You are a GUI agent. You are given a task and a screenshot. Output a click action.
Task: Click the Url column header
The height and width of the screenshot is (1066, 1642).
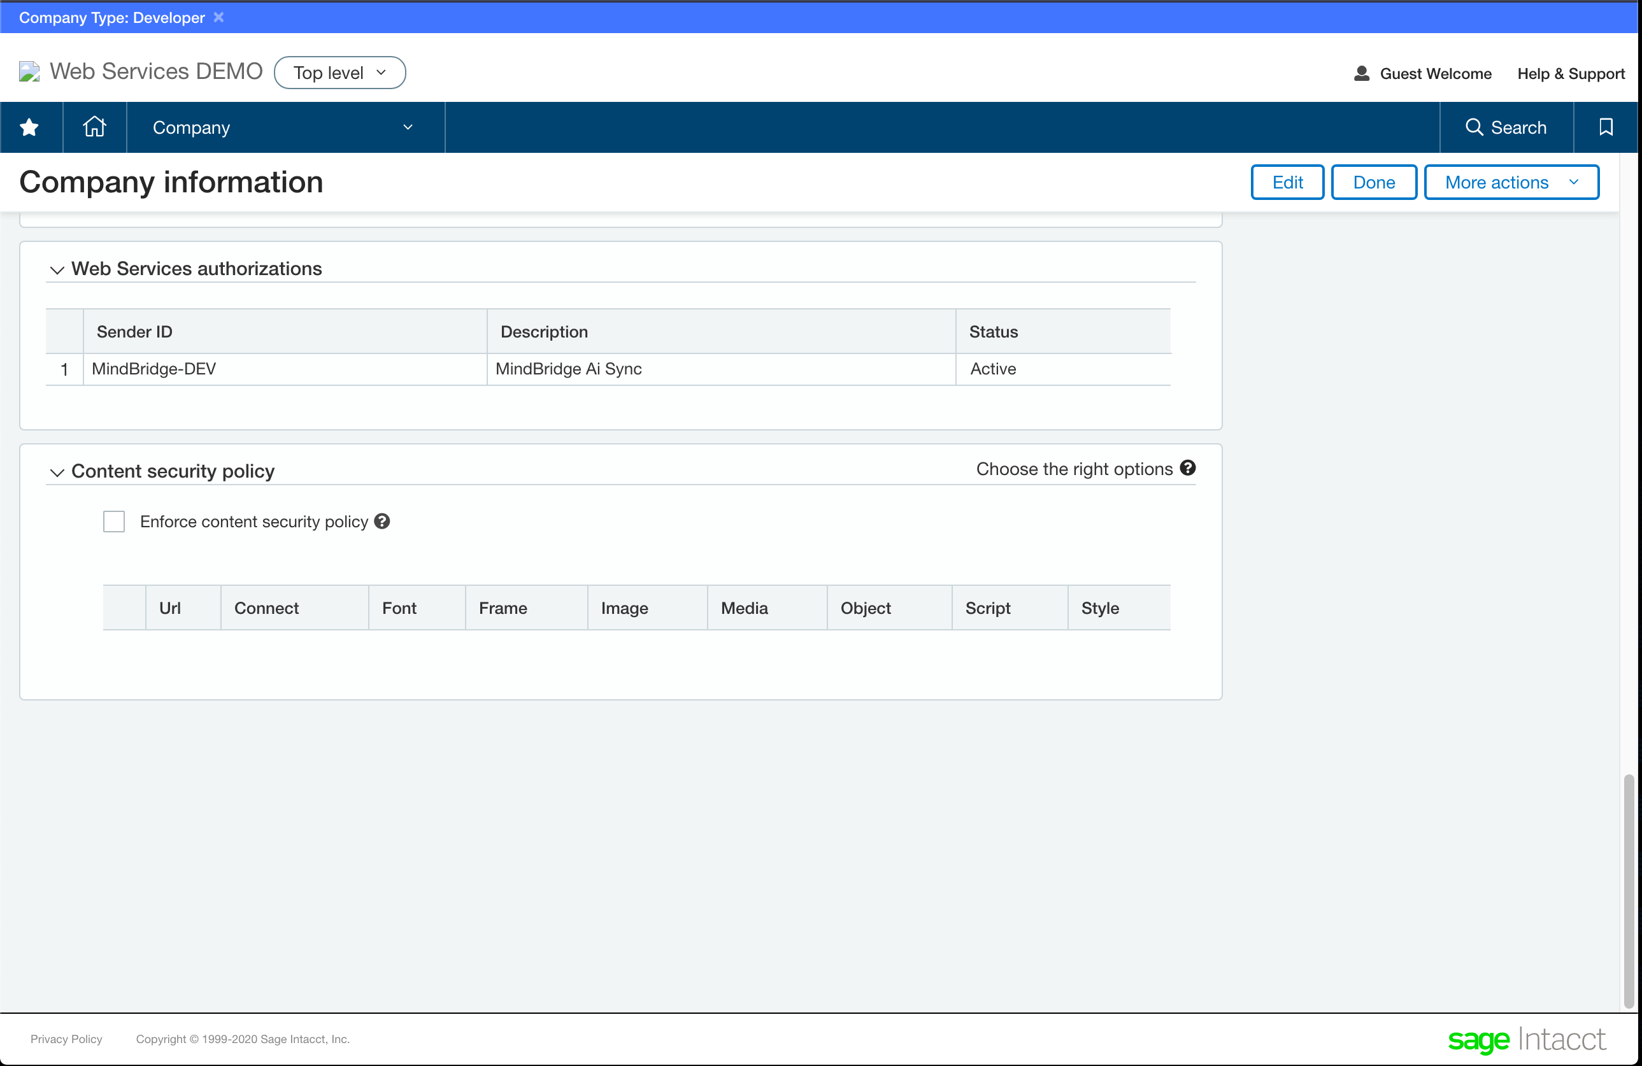(x=183, y=608)
